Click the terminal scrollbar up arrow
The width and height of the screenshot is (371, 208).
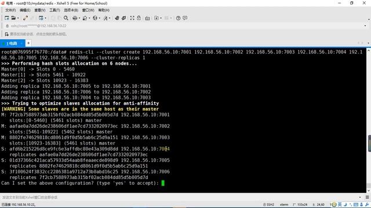[369, 51]
